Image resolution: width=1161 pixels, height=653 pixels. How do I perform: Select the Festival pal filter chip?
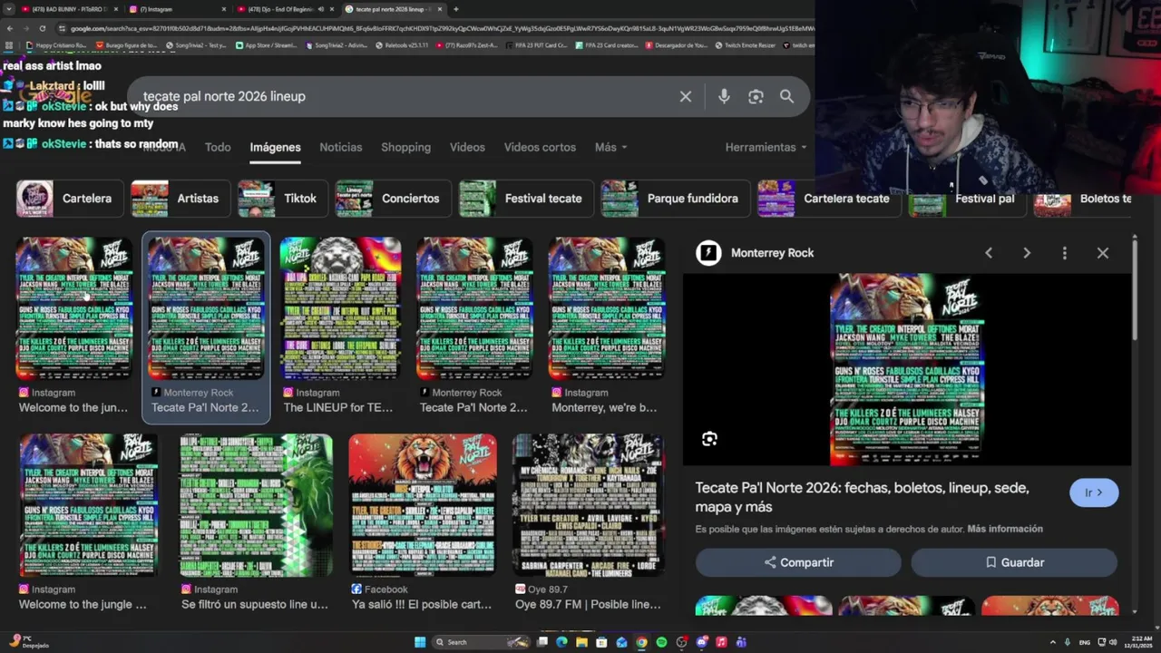click(966, 199)
